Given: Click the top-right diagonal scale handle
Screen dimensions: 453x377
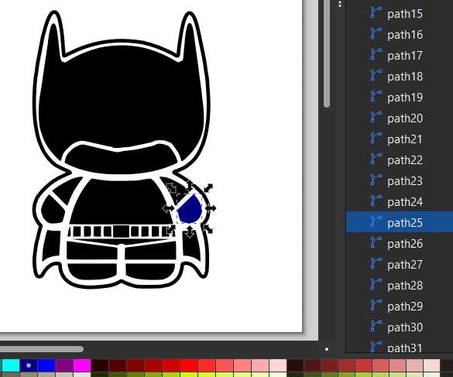Looking at the screenshot, I should [x=208, y=188].
